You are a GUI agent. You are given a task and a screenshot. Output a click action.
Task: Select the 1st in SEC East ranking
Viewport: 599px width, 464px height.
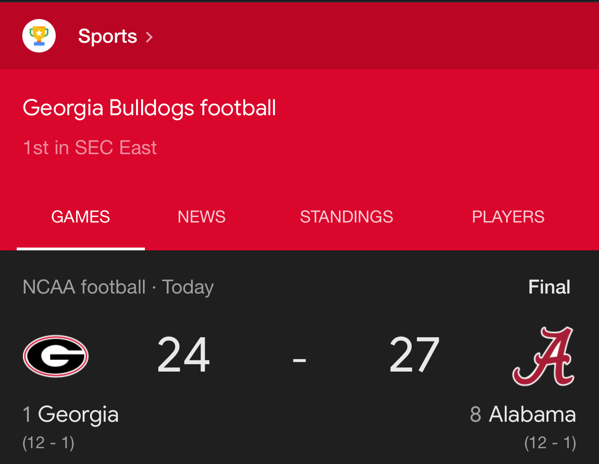coord(90,148)
